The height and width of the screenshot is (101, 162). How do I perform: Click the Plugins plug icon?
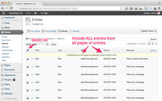tap(2, 80)
